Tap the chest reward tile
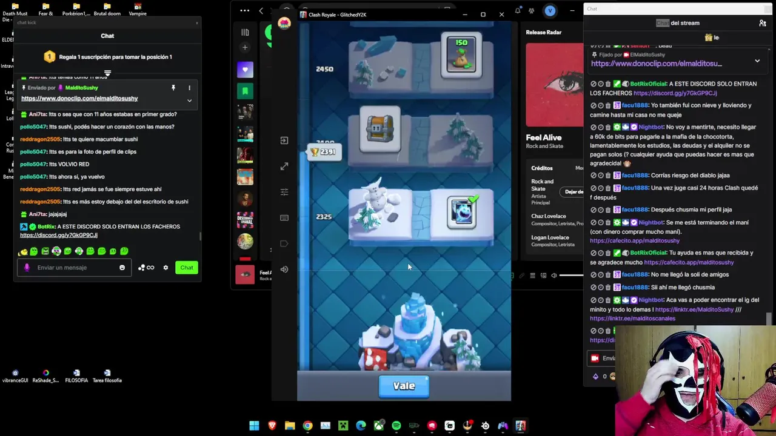The height and width of the screenshot is (436, 776). [380, 128]
